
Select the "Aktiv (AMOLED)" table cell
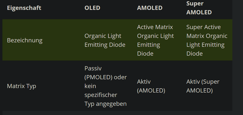click(x=151, y=86)
